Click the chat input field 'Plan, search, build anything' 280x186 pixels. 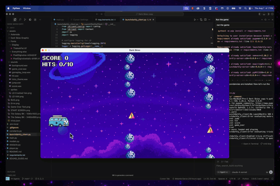coord(242,166)
